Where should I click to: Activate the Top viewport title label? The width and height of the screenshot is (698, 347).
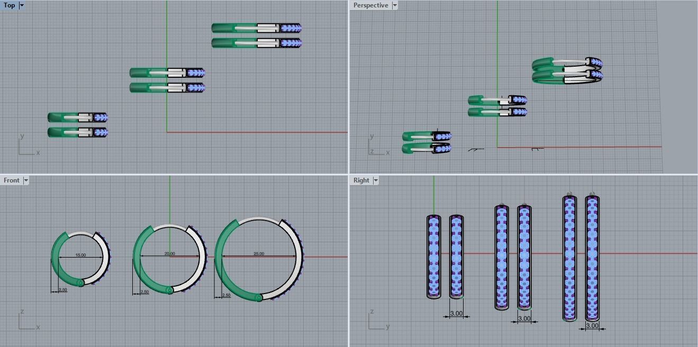pos(10,5)
